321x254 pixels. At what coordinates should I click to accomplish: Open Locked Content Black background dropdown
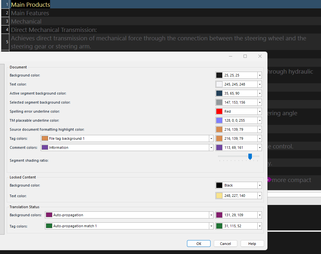260,185
